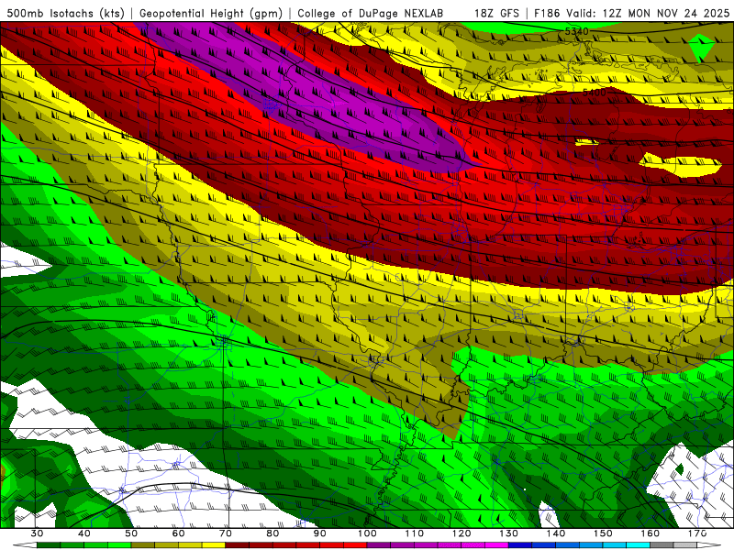Click the darkest green legend color swatch
The image size is (734, 550).
point(49,545)
